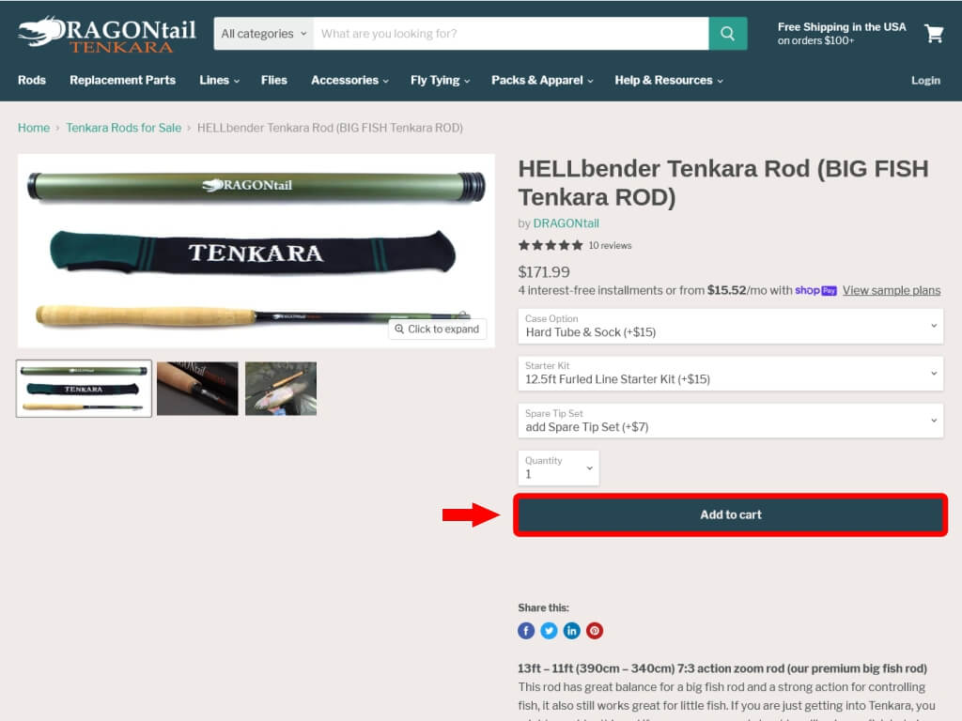Viewport: 962px width, 721px height.
Task: Click the Add to cart button
Action: pos(731,515)
